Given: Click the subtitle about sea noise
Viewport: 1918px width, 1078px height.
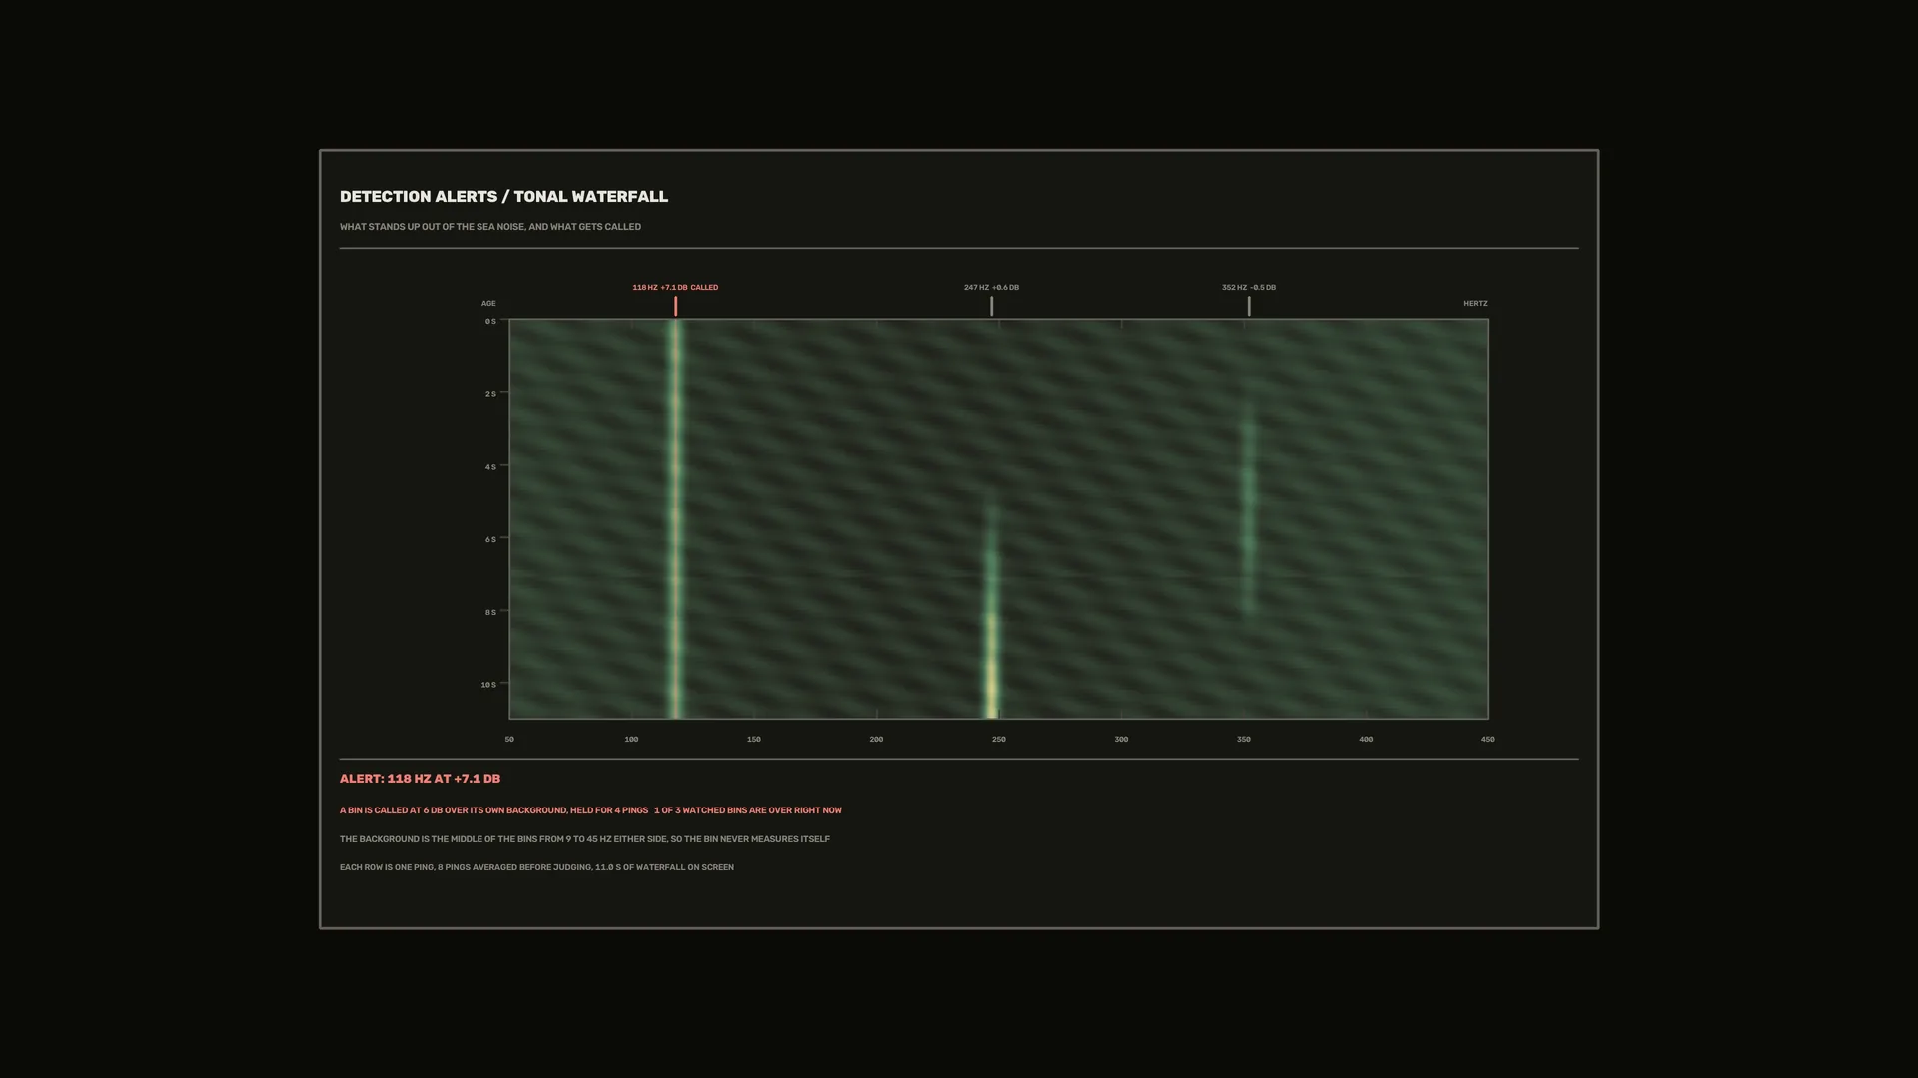Looking at the screenshot, I should (490, 227).
